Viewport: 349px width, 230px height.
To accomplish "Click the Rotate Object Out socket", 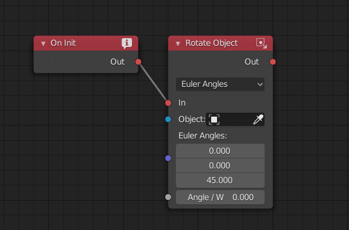I will click(x=273, y=62).
